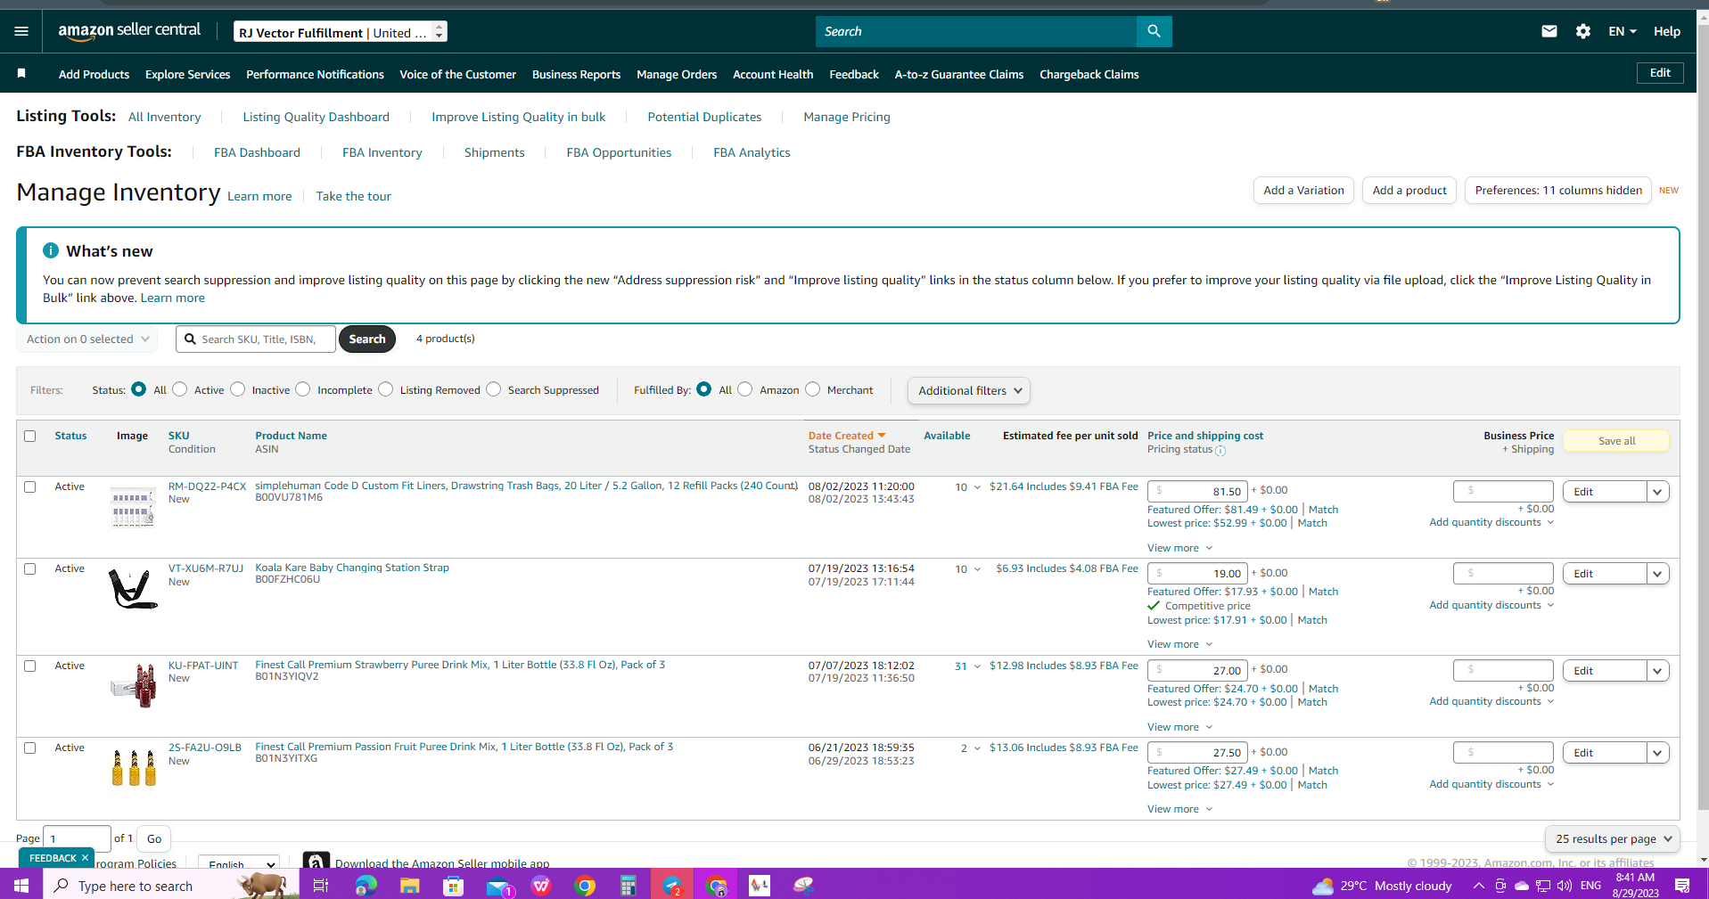Open the RJ Vector Fulfillment account switcher

341,32
